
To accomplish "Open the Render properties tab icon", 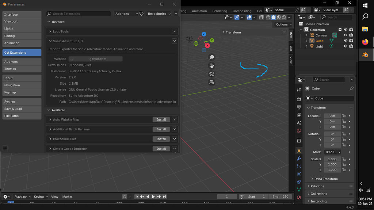I will coord(299,99).
